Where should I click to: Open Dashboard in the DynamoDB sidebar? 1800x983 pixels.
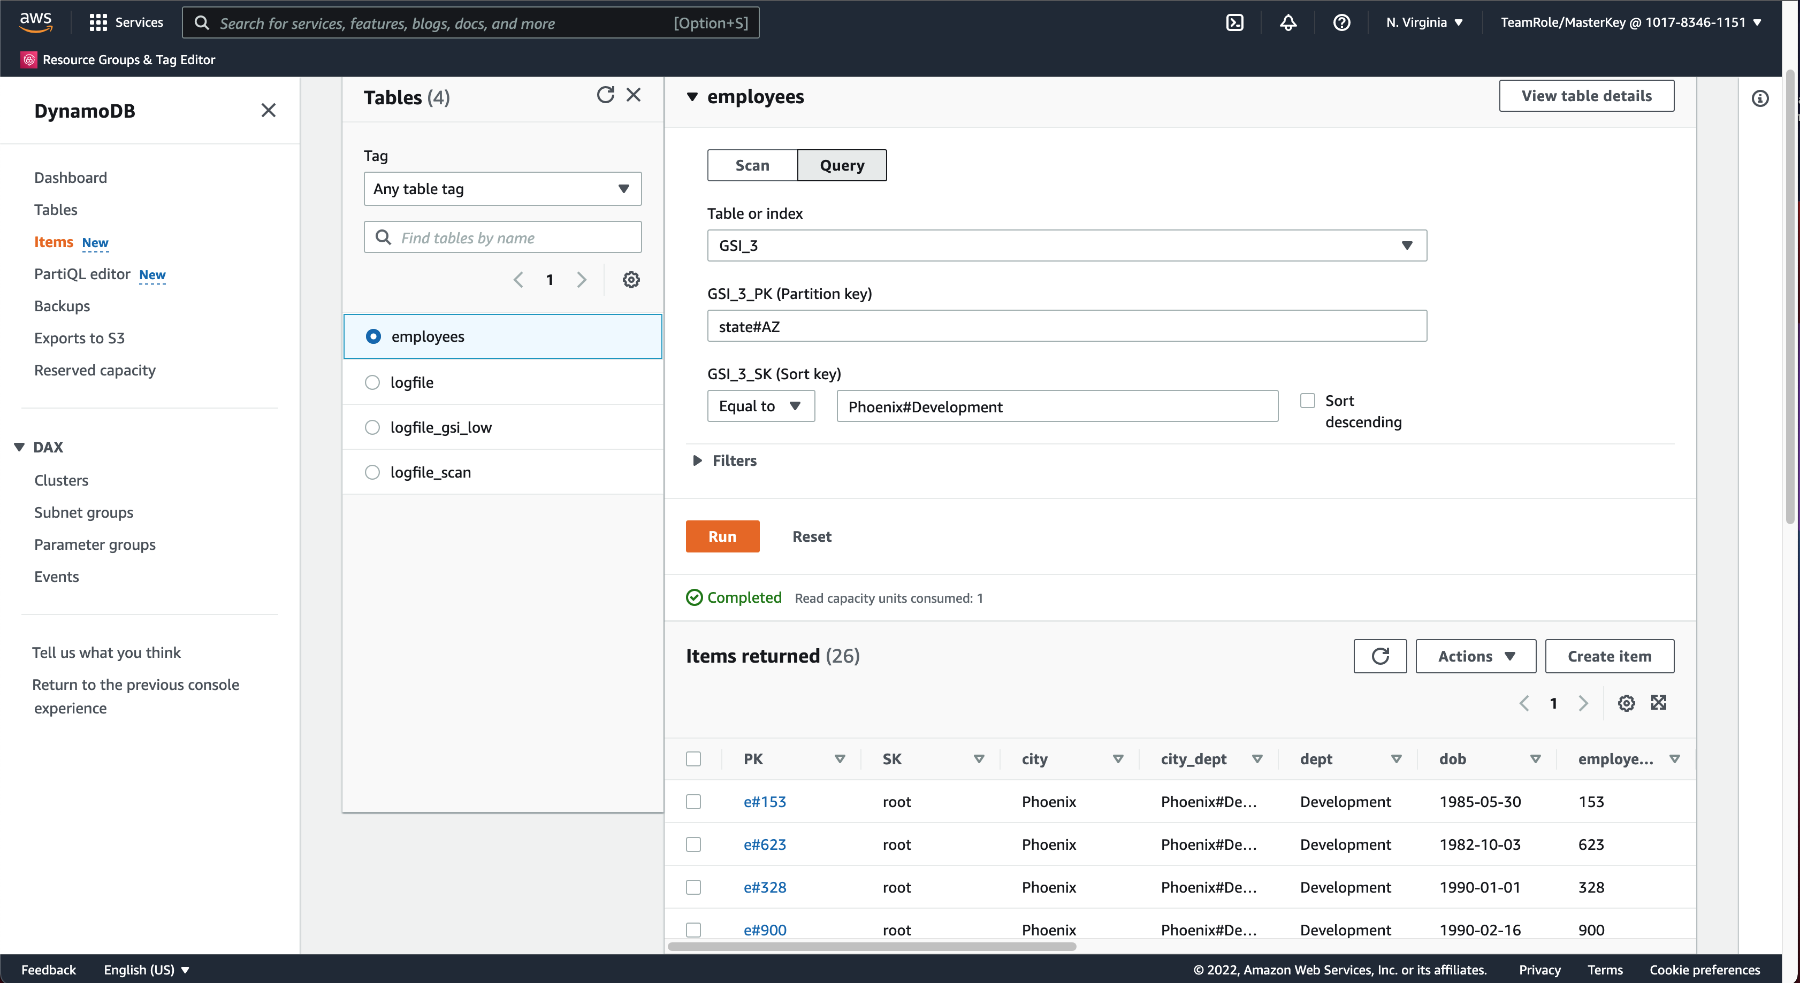click(x=71, y=178)
